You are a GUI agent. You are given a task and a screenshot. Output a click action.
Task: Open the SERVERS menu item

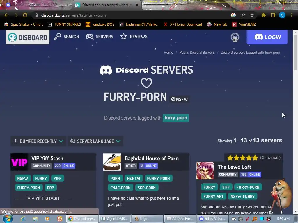click(100, 37)
